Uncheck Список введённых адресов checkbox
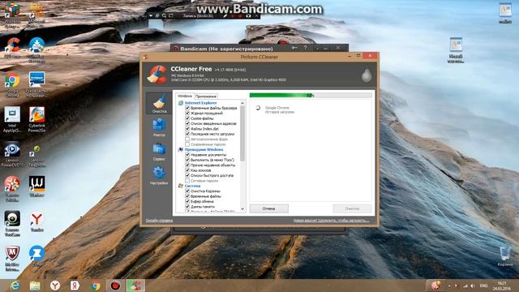The height and width of the screenshot is (292, 519). tap(187, 123)
